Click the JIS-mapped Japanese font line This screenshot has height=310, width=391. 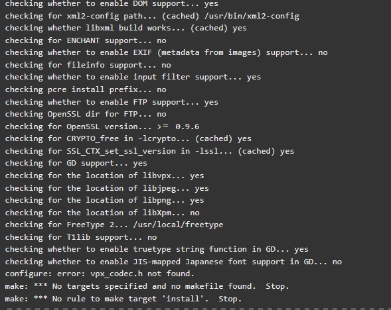point(173,262)
